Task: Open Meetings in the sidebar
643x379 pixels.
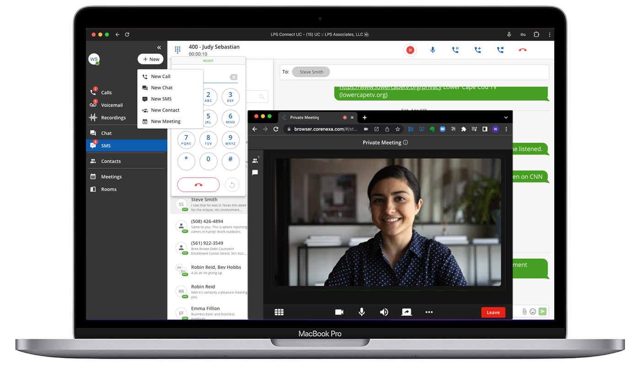Action: pyautogui.click(x=127, y=176)
